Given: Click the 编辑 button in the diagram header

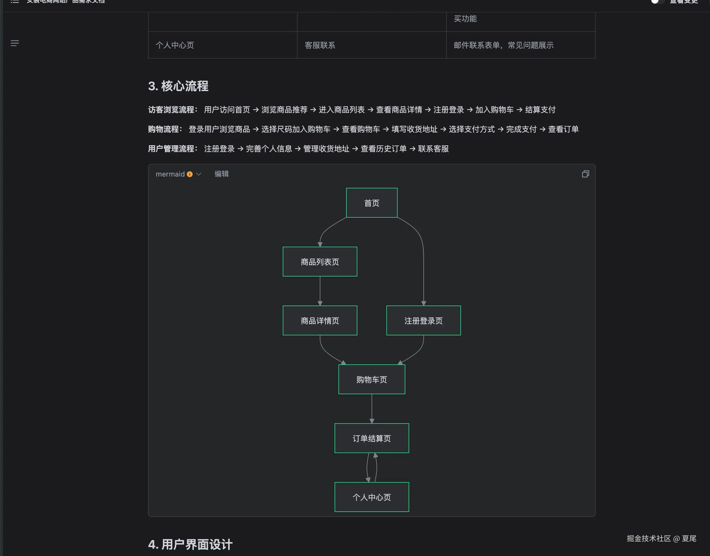Looking at the screenshot, I should point(221,174).
